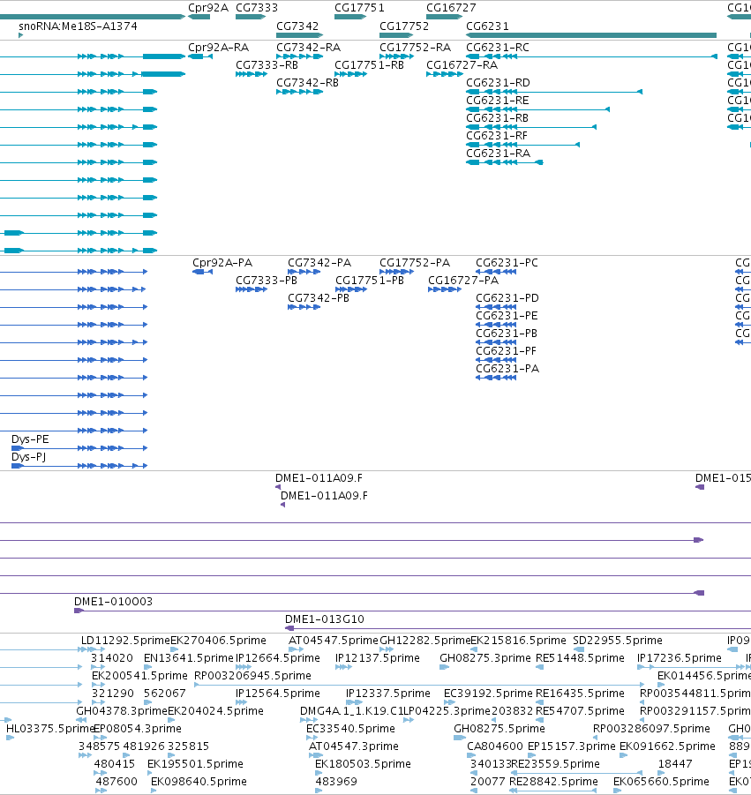Open transcript CG6231-RD
This screenshot has height=795, width=751.
[498, 83]
